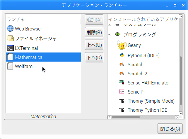
Task: Click vertical scrollbar up arrow
Action: click(181, 16)
